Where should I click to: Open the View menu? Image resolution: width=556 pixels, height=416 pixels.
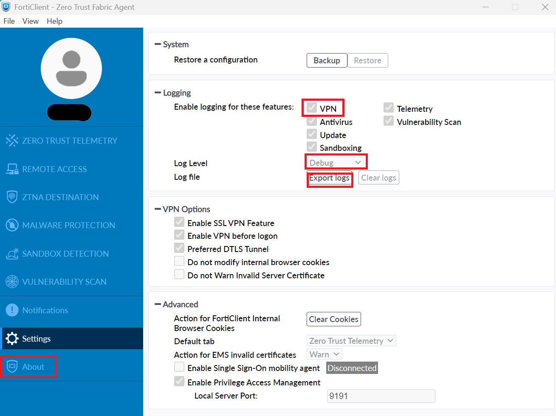(x=31, y=21)
